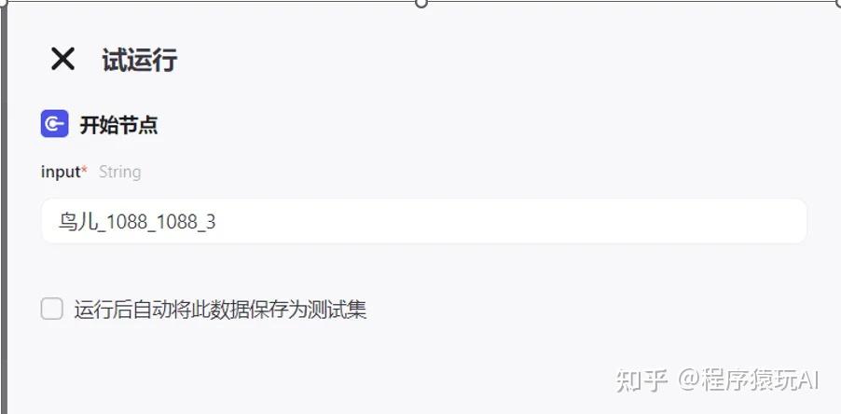Click the 试运行 panel title

point(140,59)
